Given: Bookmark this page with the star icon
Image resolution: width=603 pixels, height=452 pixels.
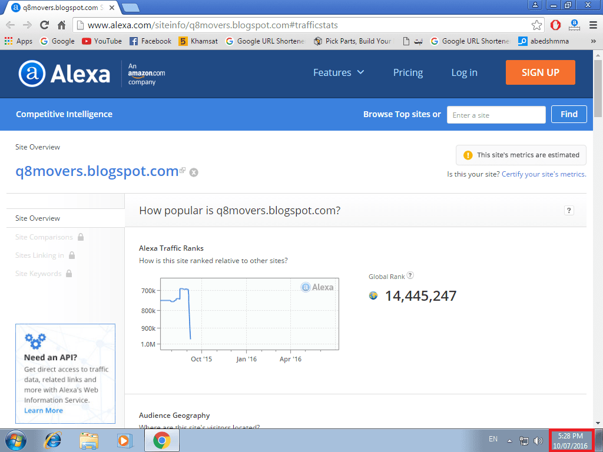Looking at the screenshot, I should (536, 25).
